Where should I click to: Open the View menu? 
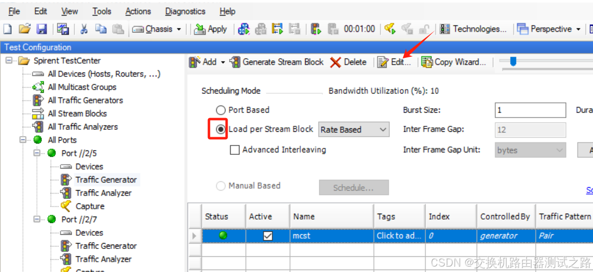(x=70, y=11)
